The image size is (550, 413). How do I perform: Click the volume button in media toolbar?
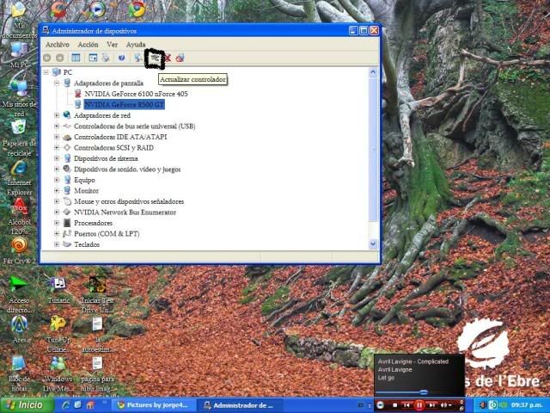point(443,405)
